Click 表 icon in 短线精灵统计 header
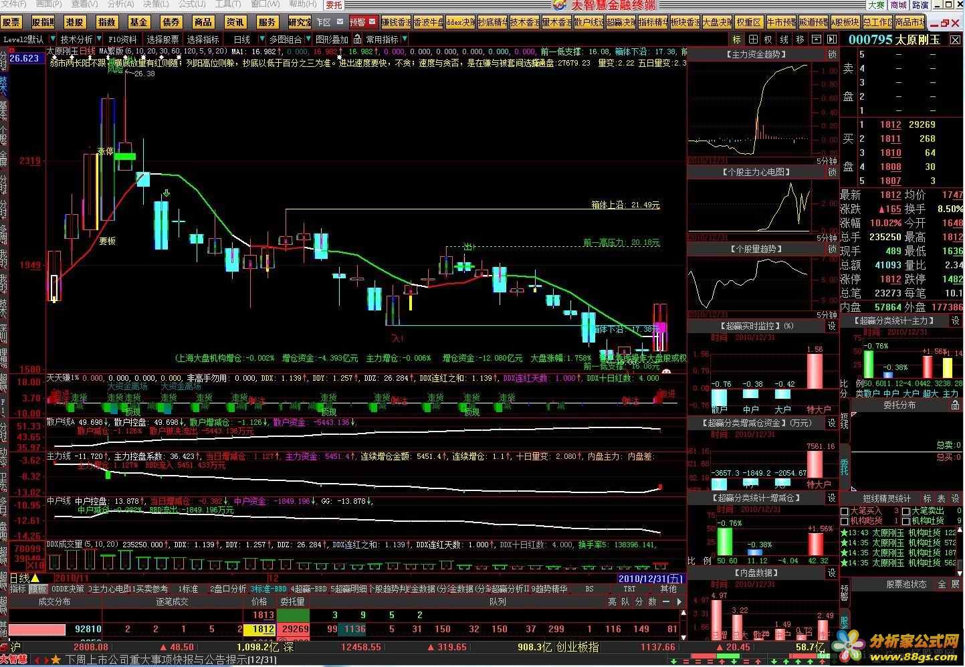Viewport: 965px width, 667px height. pyautogui.click(x=941, y=498)
